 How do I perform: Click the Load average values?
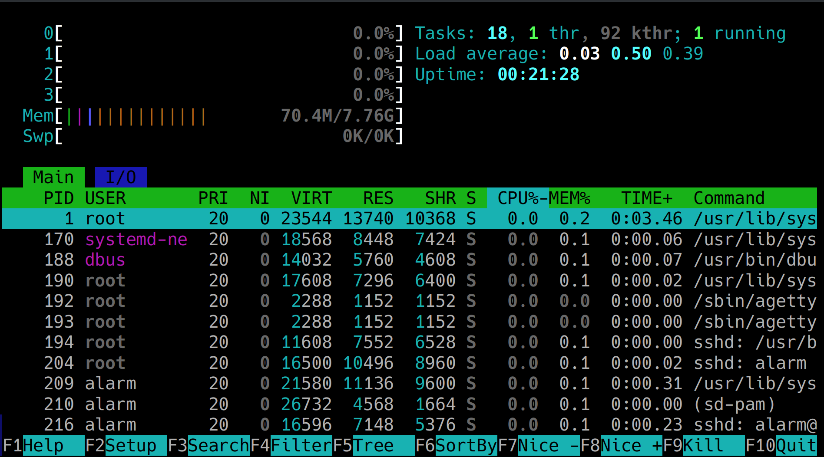[x=631, y=53]
